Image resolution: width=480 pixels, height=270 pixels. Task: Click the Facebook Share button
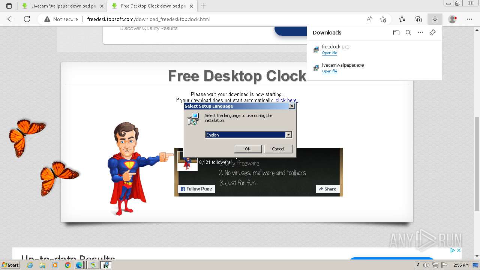coord(328,189)
